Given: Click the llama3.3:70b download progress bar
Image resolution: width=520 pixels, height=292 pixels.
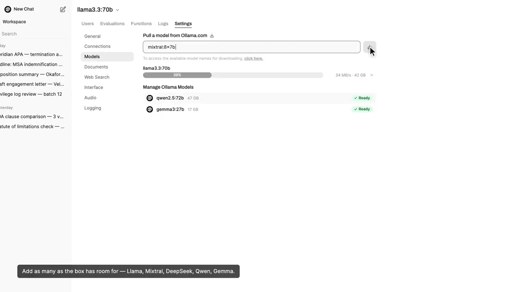Looking at the screenshot, I should [233, 75].
